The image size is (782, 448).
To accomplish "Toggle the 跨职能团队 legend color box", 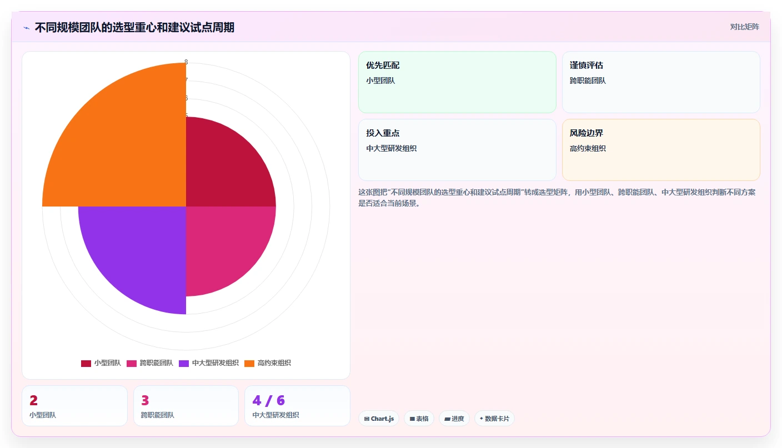I will click(x=132, y=363).
